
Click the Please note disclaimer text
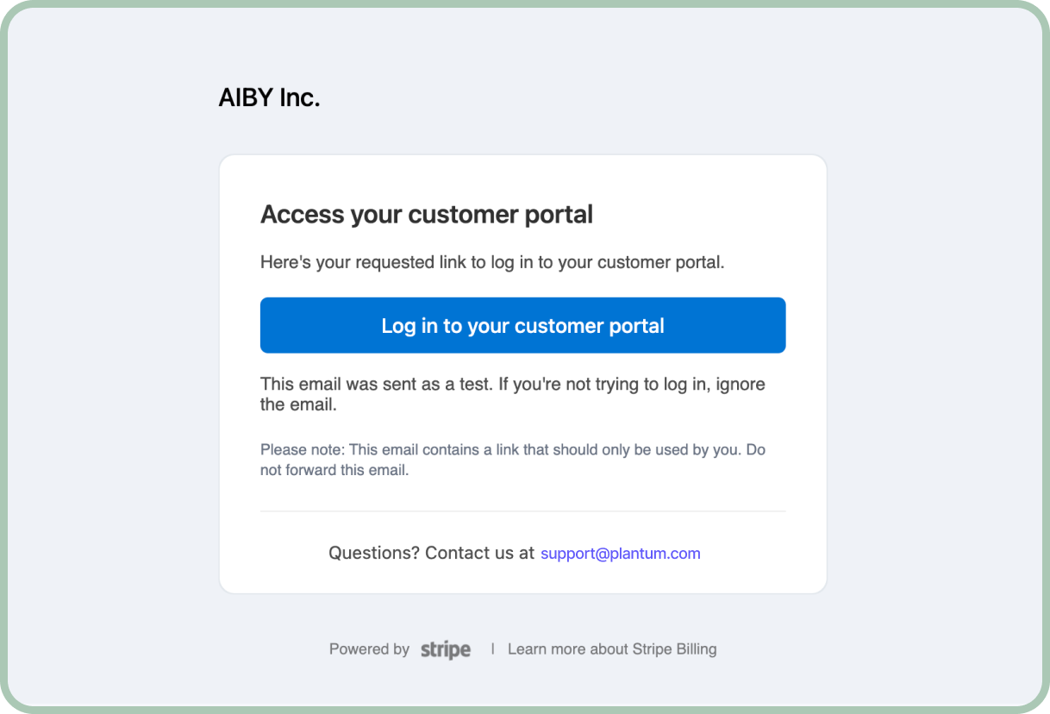512,450
